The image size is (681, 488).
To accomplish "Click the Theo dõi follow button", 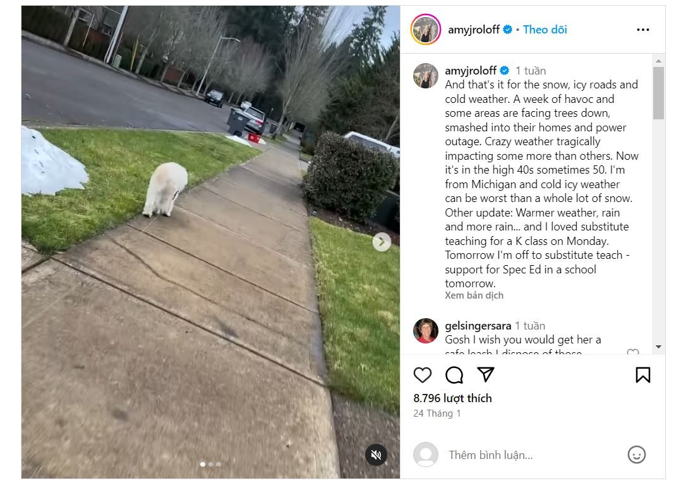I will point(545,30).
